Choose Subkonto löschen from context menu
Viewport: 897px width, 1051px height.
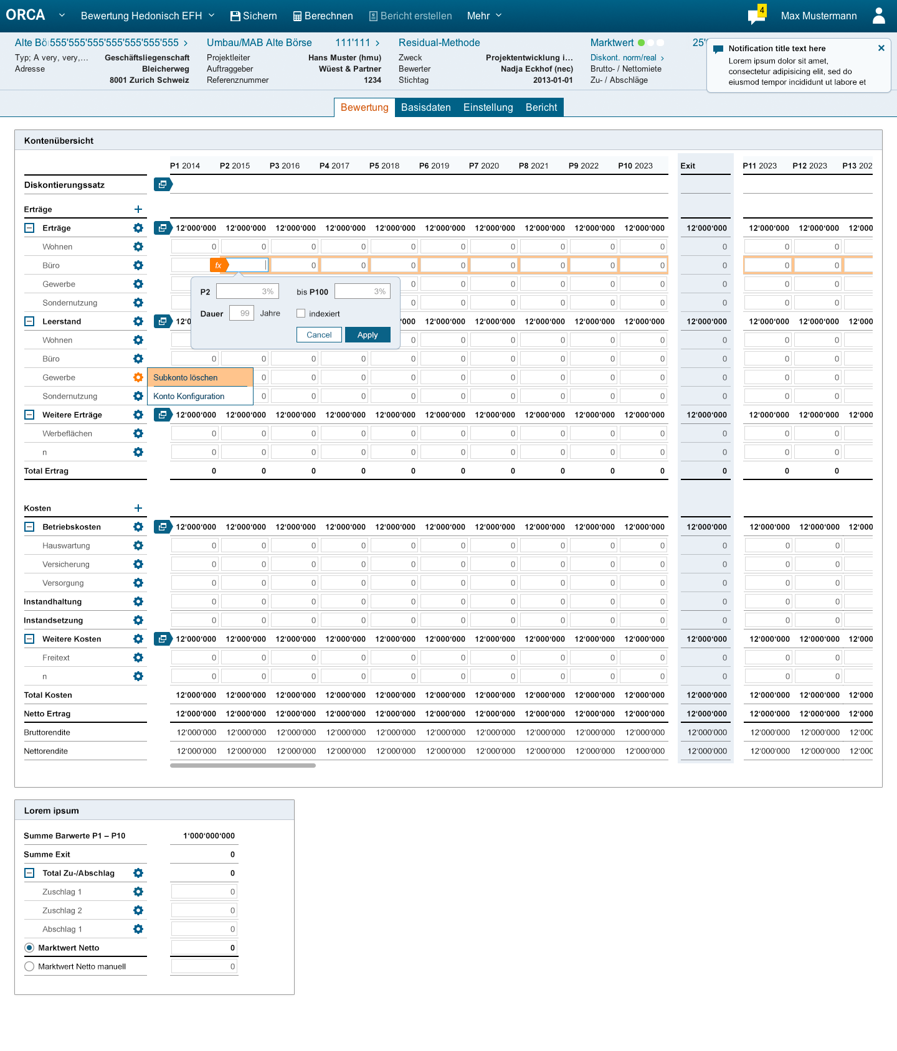(200, 377)
